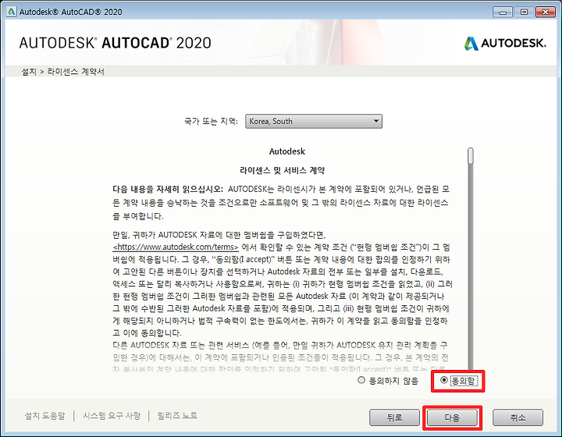
Task: Click the AutoCAD icon in the title bar
Action: pyautogui.click(x=12, y=12)
